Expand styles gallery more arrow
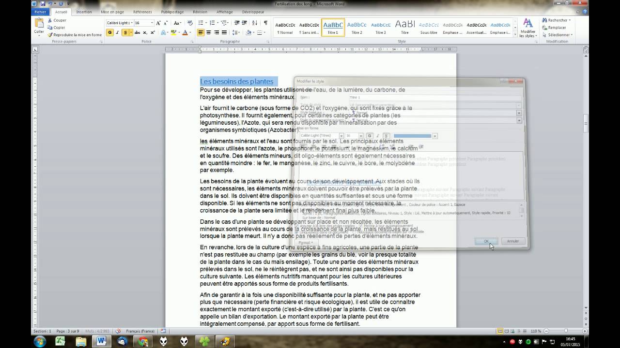Screen dimensions: 620x348 coord(514,34)
